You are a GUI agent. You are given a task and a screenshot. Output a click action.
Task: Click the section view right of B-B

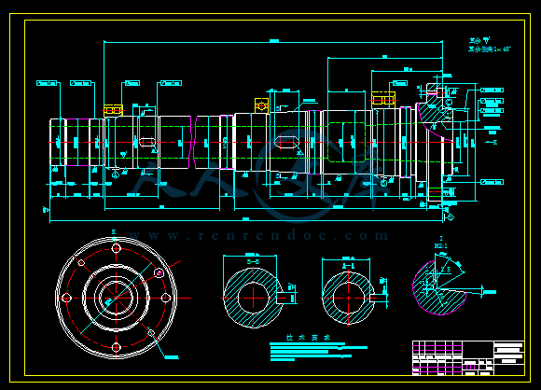[349, 298]
